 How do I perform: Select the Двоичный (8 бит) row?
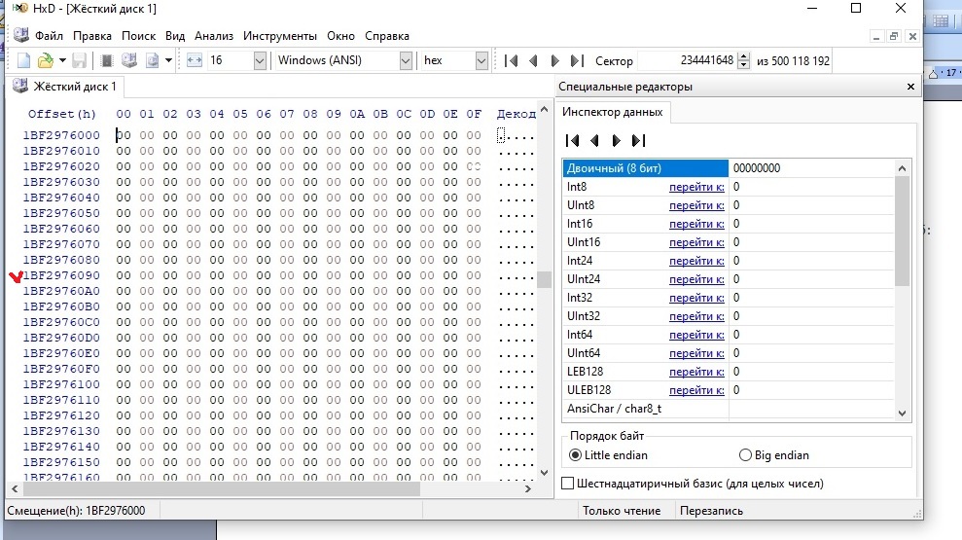click(x=729, y=168)
